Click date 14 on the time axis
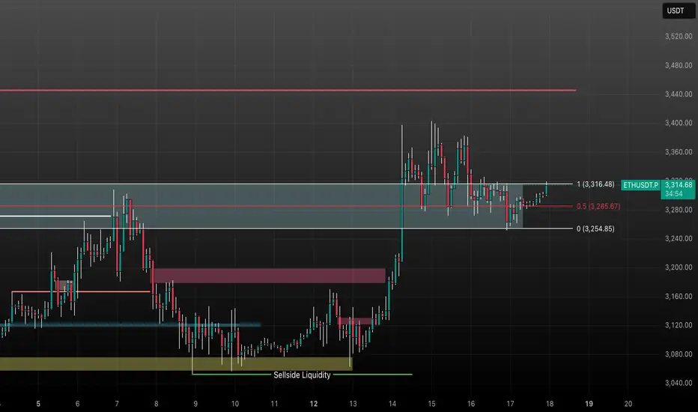The height and width of the screenshot is (412, 698). 392,404
